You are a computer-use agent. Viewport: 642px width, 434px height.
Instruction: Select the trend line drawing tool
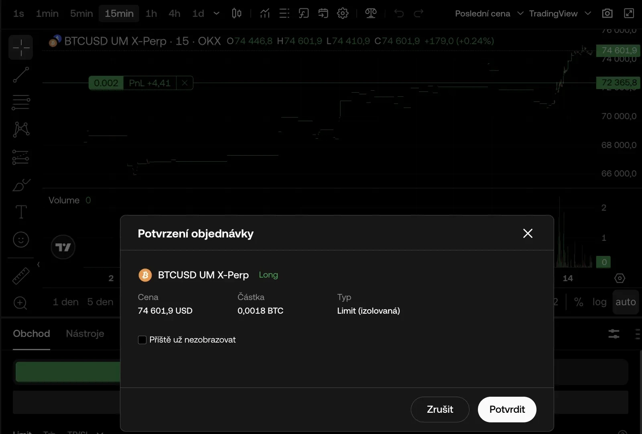(x=21, y=75)
